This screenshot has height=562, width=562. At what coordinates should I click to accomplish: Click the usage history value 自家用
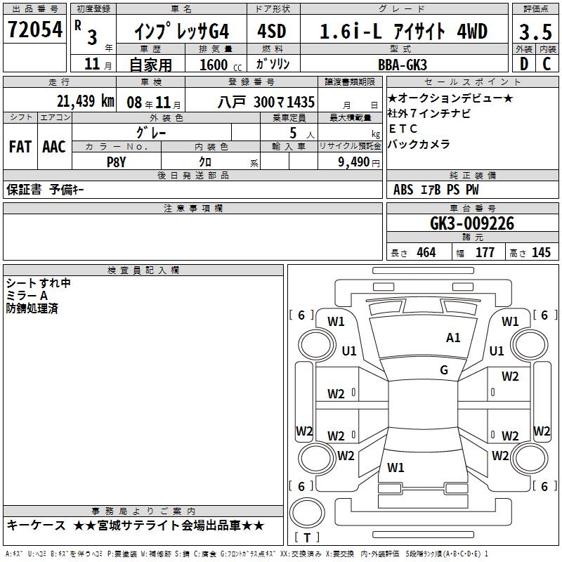(x=150, y=65)
